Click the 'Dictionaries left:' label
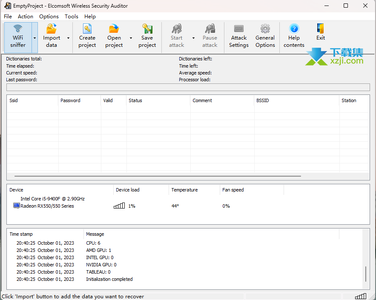 (x=195, y=59)
